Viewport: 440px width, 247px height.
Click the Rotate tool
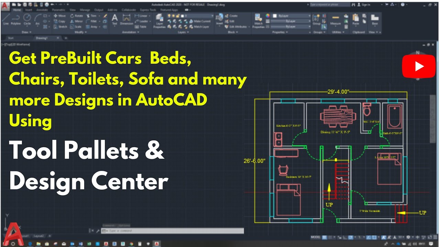[x=76, y=16]
